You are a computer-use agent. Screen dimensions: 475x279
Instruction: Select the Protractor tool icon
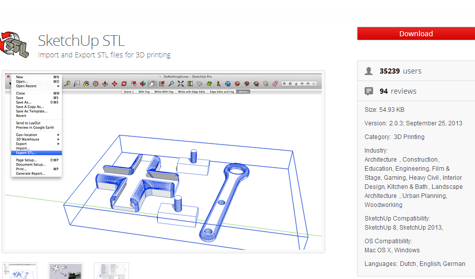[96, 84]
